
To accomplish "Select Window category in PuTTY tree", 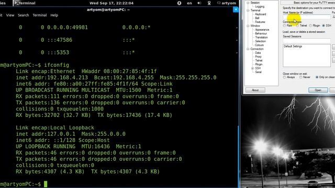I will pos(255,26).
